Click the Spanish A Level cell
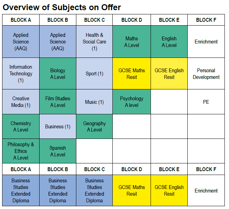This screenshot has width=229, height=209. click(x=58, y=151)
